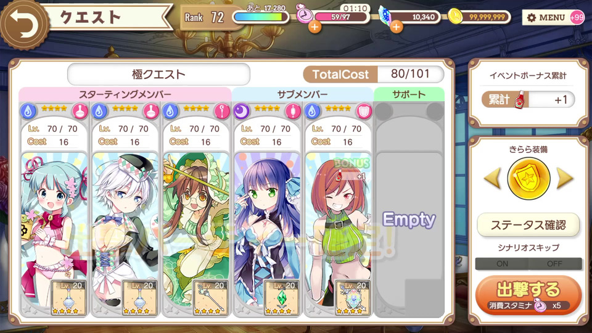This screenshot has height=333, width=592.
Task: Click the 極クエスト party name field
Action: click(158, 74)
